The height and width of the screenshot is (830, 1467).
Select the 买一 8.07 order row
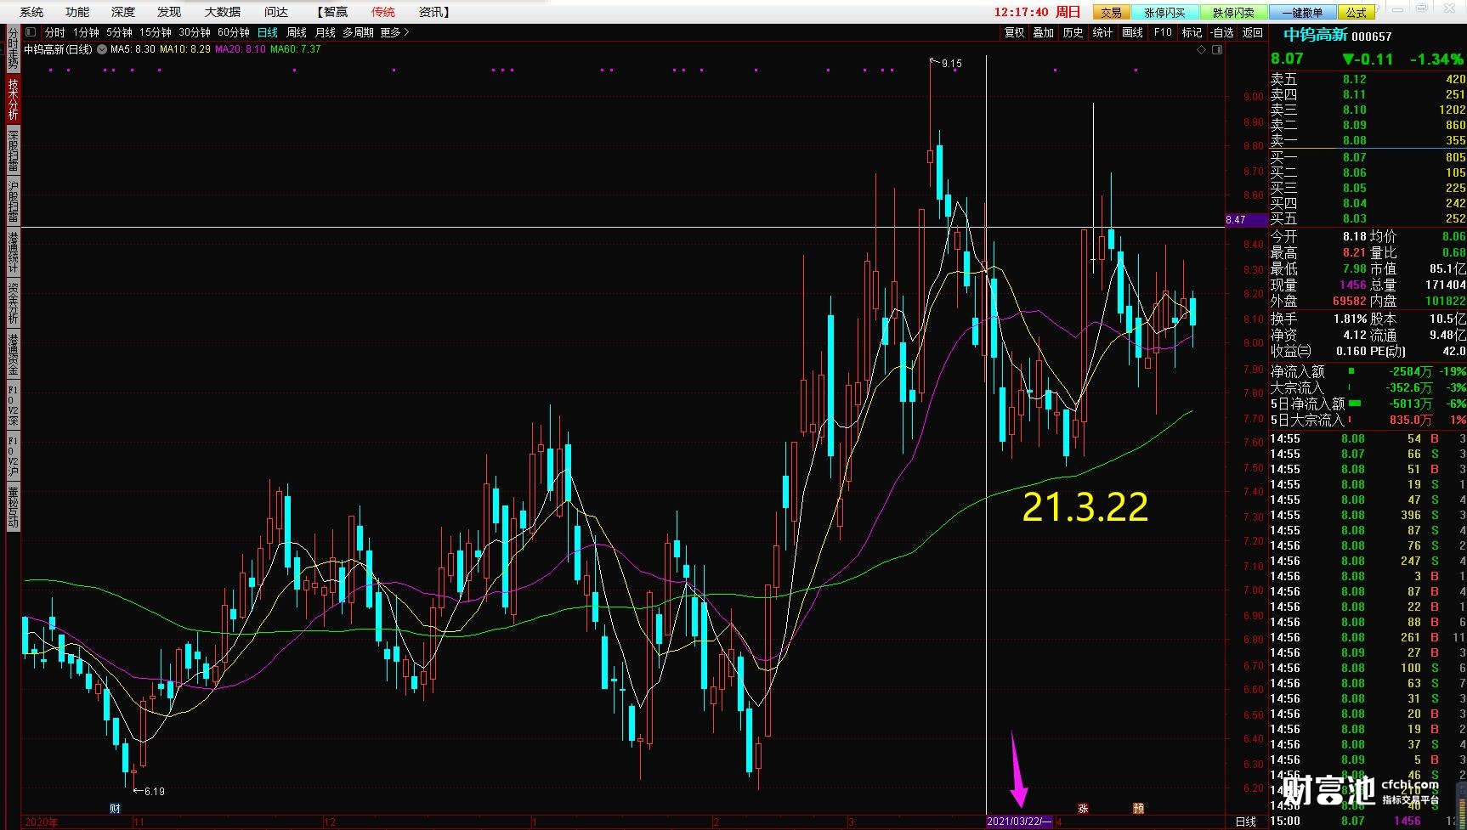point(1368,157)
